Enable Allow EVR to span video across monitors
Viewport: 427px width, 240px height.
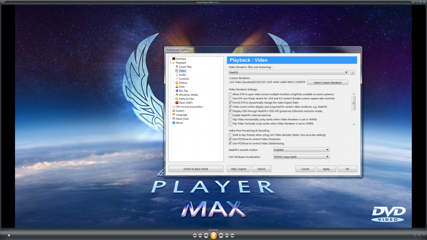[x=231, y=94]
